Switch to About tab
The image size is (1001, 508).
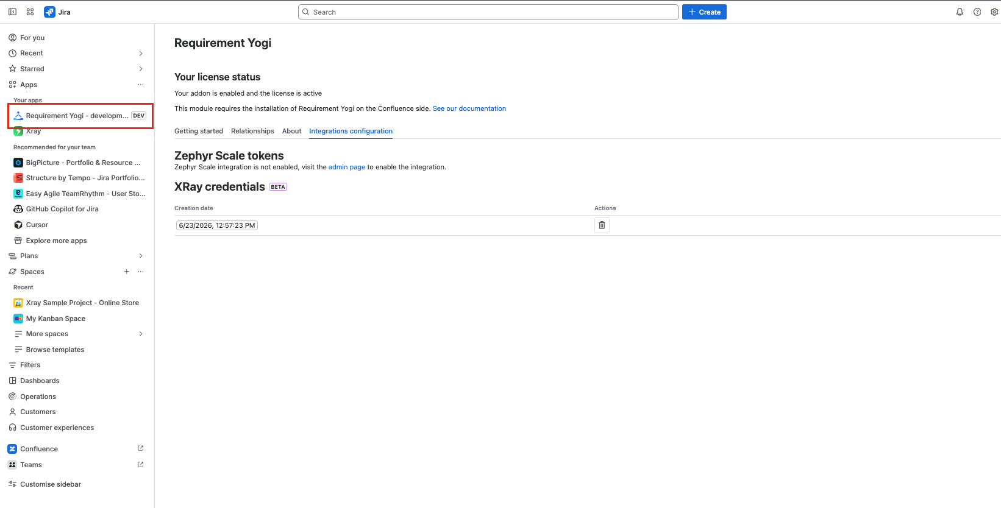292,131
